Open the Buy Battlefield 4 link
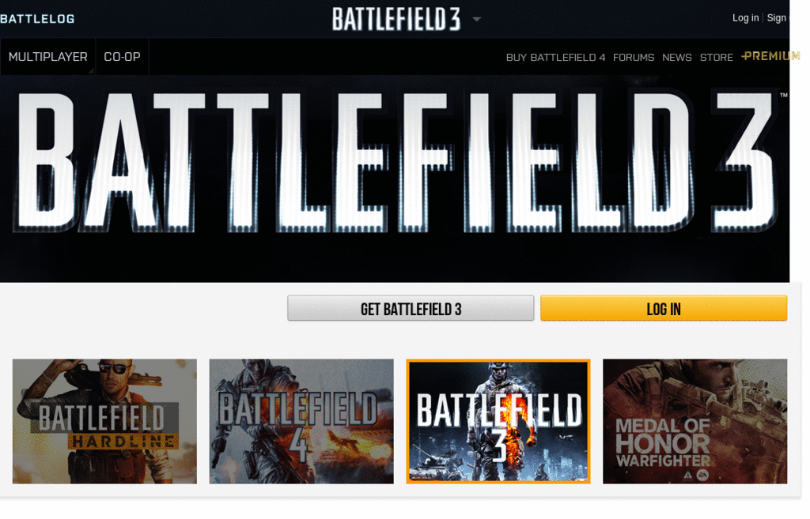 555,57
